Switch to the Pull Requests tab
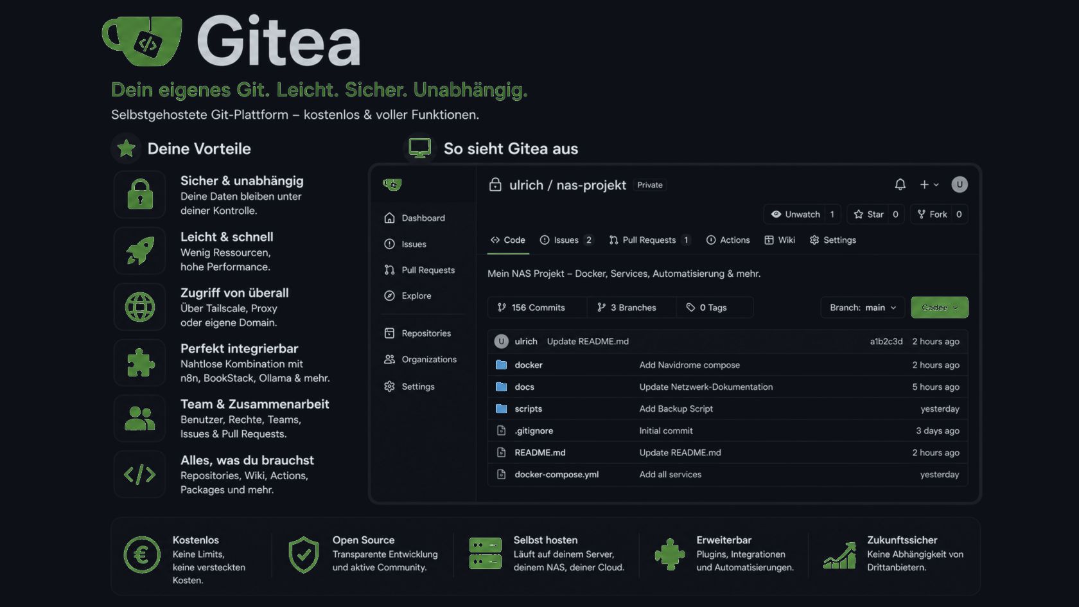This screenshot has width=1079, height=607. [649, 240]
